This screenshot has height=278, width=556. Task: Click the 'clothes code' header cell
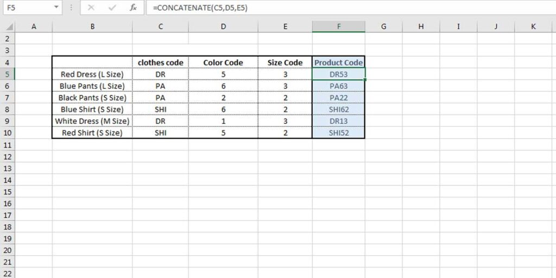coord(161,62)
